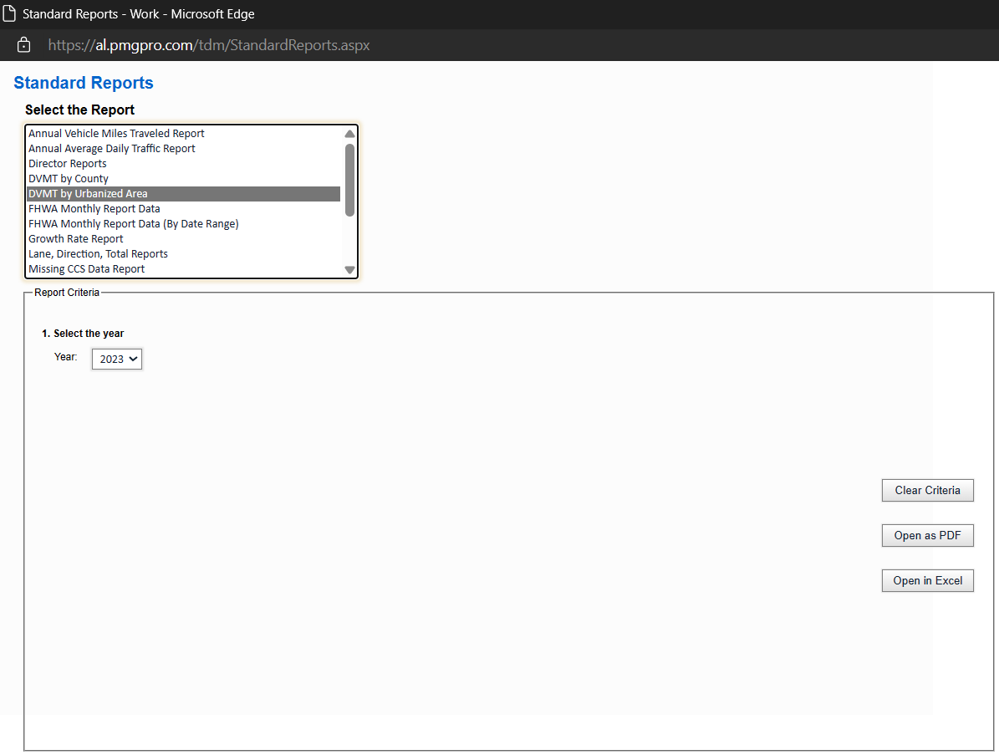Click the URL in the address bar
The width and height of the screenshot is (999, 755).
(x=209, y=45)
